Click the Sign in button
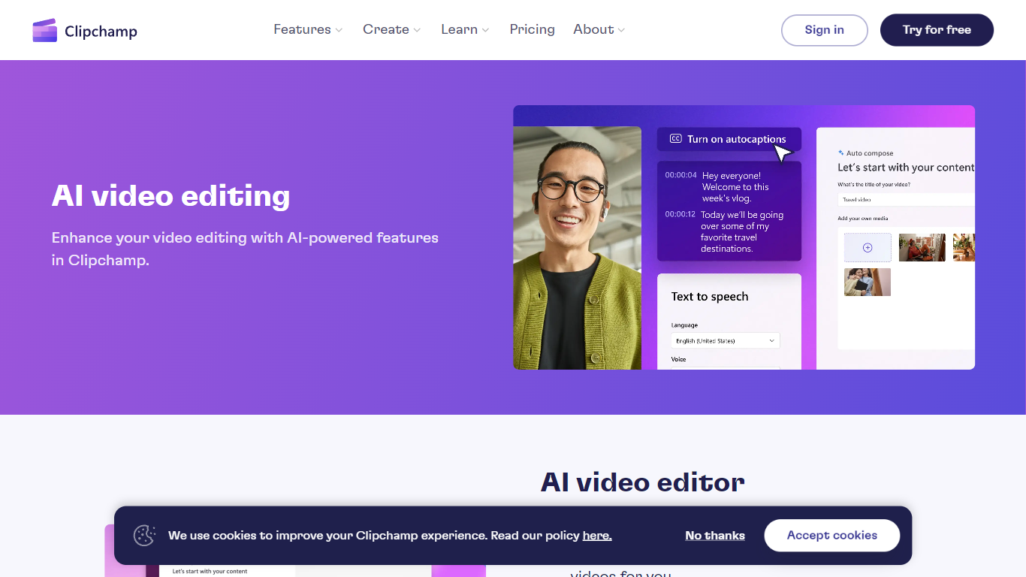Image resolution: width=1026 pixels, height=577 pixels. (825, 30)
